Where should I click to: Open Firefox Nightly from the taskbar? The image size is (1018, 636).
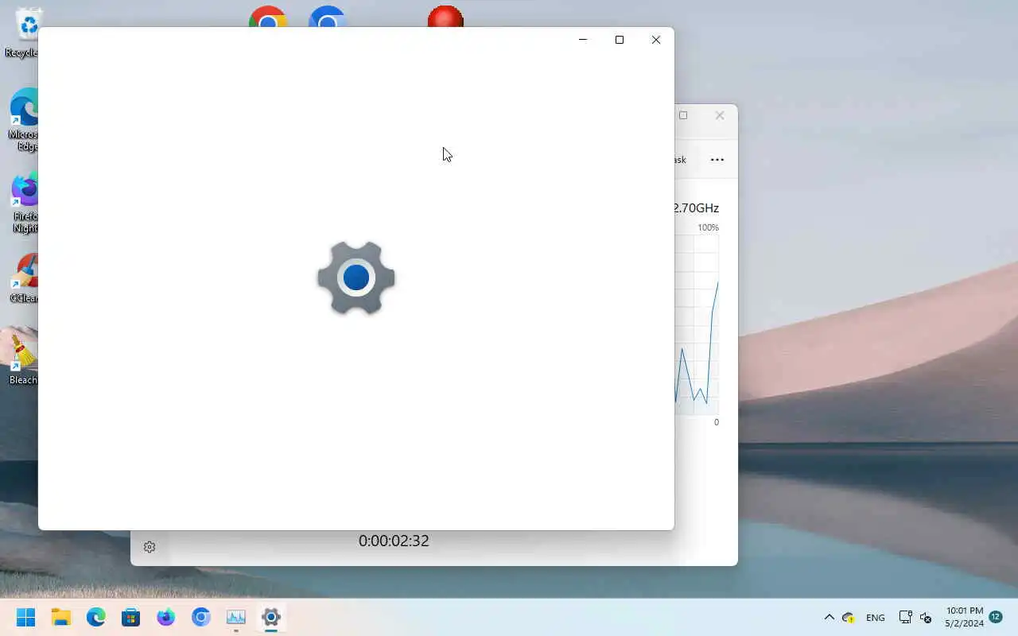pyautogui.click(x=166, y=617)
